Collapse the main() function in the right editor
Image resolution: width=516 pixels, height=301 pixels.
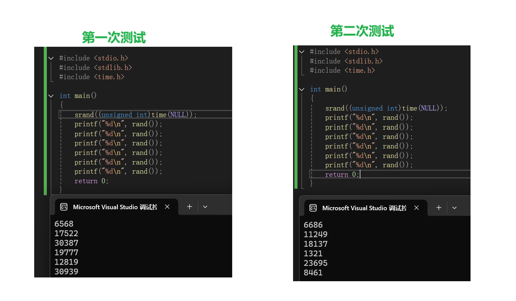[302, 89]
